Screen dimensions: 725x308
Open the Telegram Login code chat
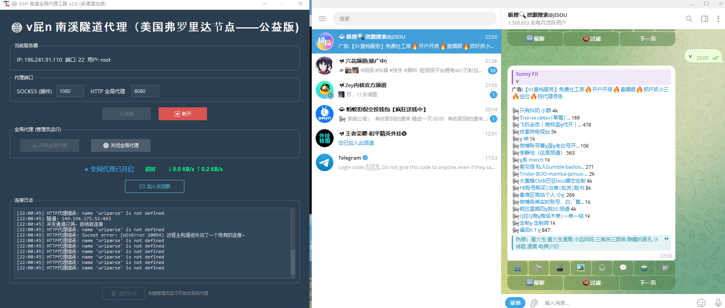tap(406, 162)
